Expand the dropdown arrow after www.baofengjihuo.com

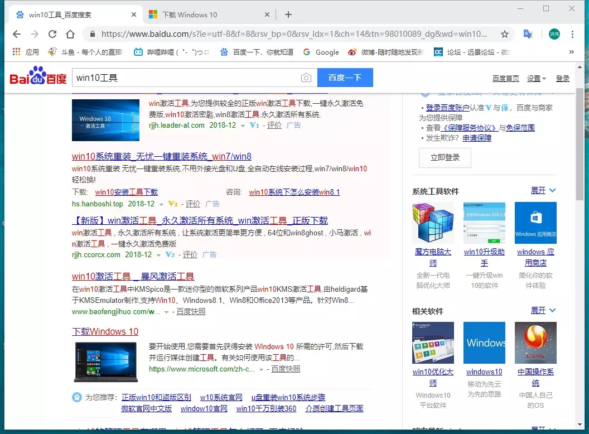166,312
